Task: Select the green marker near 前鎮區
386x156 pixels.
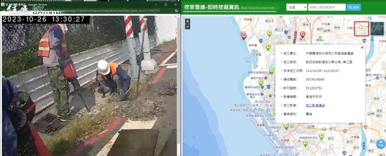Action: (x=286, y=126)
